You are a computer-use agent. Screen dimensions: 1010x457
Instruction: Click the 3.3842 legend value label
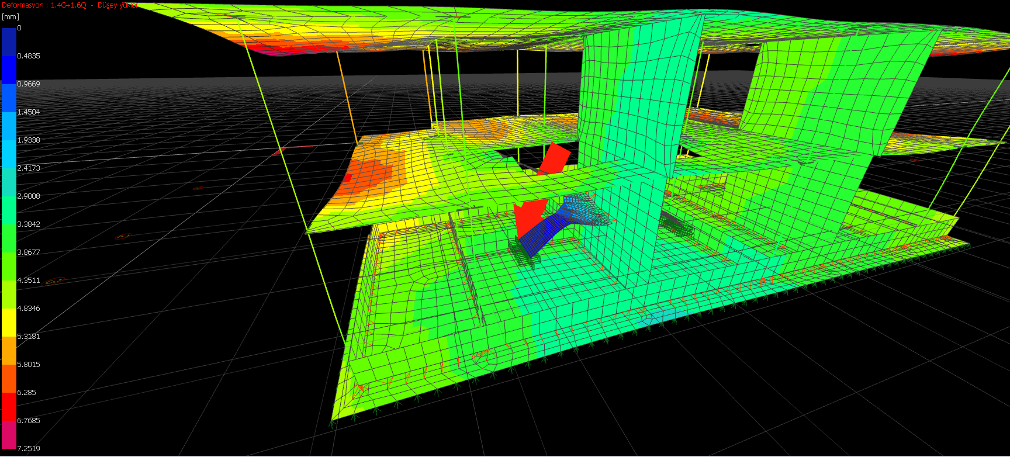click(29, 224)
